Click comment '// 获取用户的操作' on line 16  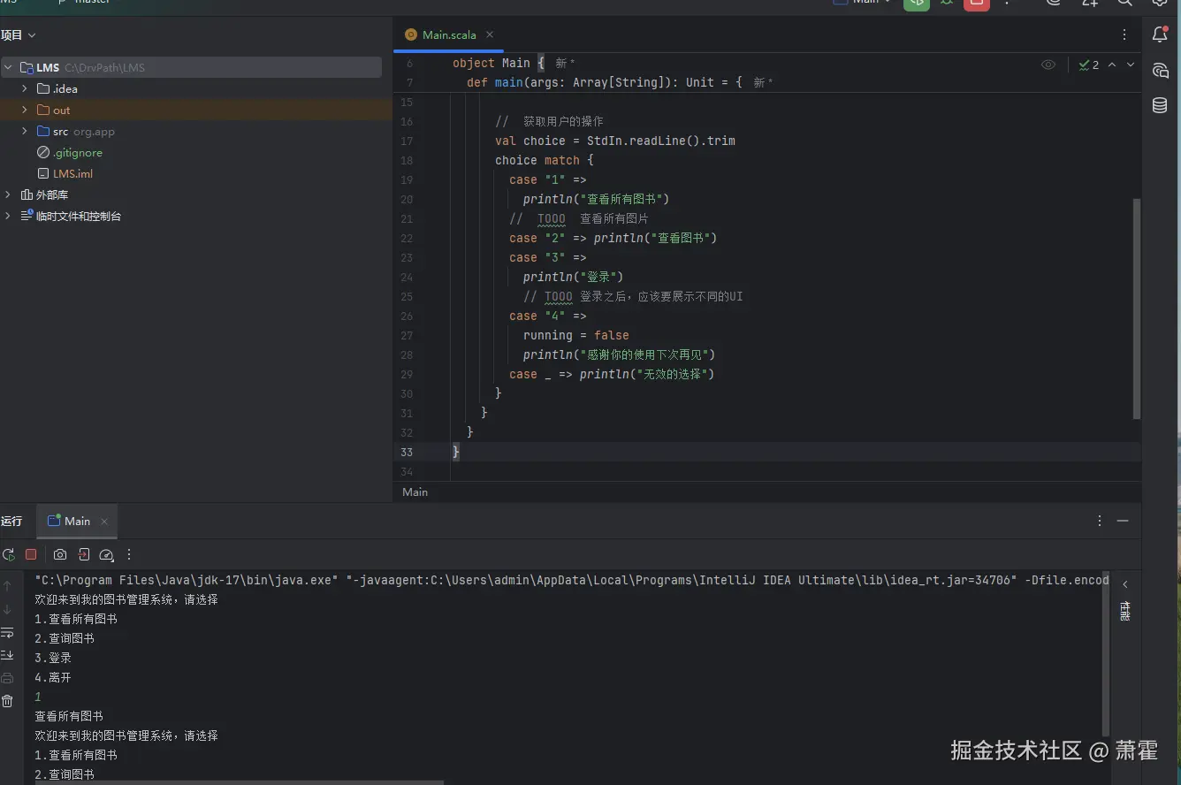(x=549, y=121)
